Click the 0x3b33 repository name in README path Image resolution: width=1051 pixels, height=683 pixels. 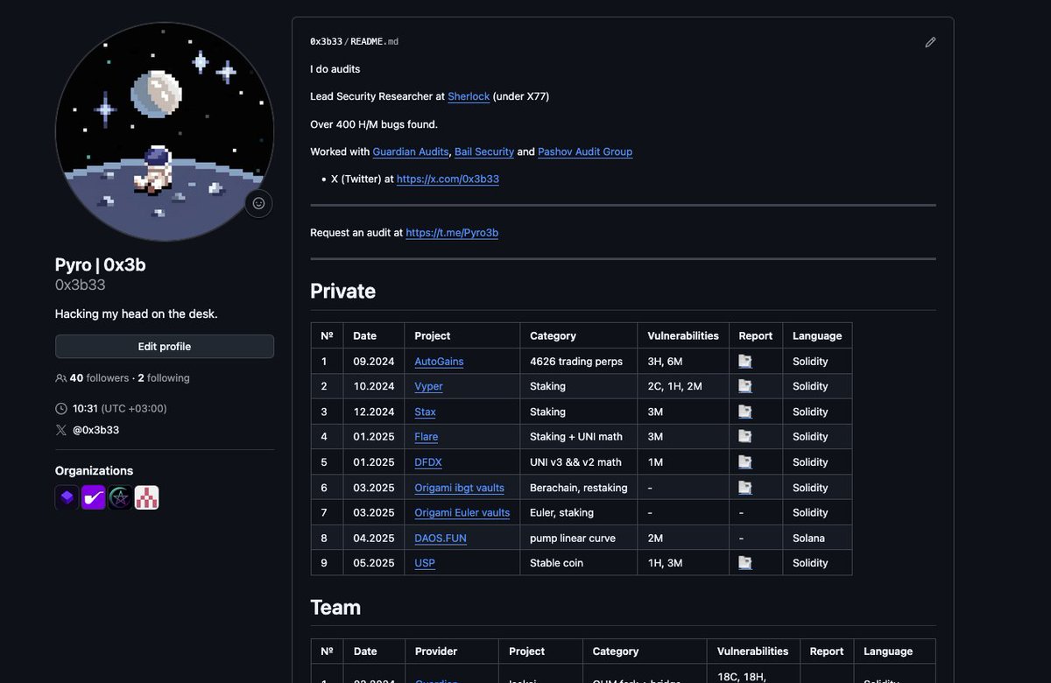coord(326,42)
